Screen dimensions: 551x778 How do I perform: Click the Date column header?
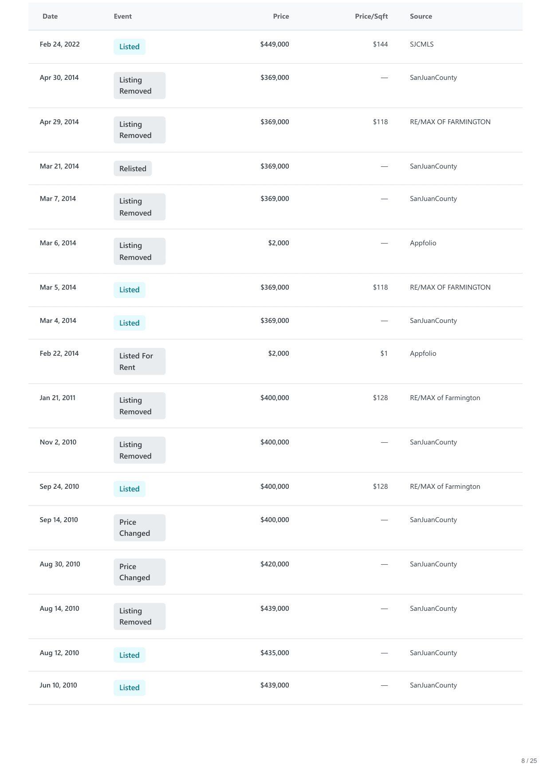pos(50,16)
